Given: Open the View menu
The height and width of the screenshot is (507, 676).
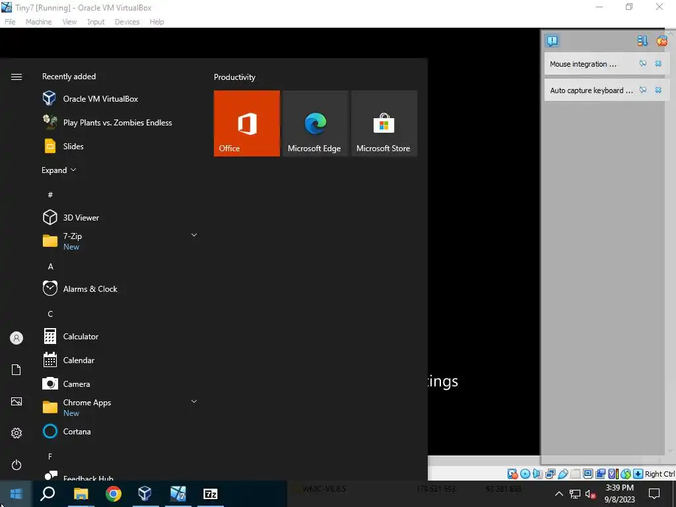Looking at the screenshot, I should pyautogui.click(x=69, y=22).
